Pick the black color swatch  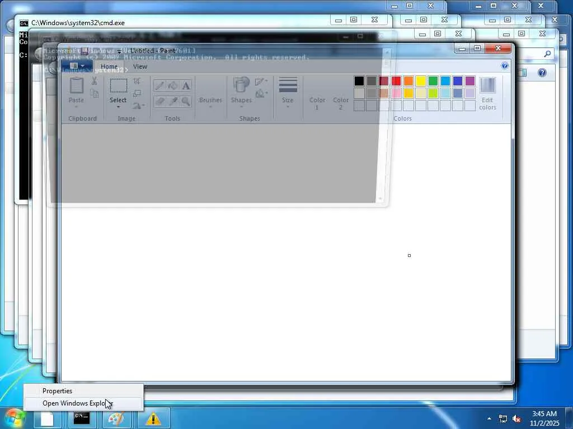click(x=359, y=81)
